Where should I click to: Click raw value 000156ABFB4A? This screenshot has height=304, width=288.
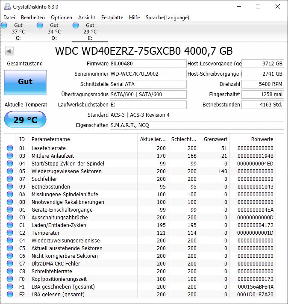tap(256, 286)
